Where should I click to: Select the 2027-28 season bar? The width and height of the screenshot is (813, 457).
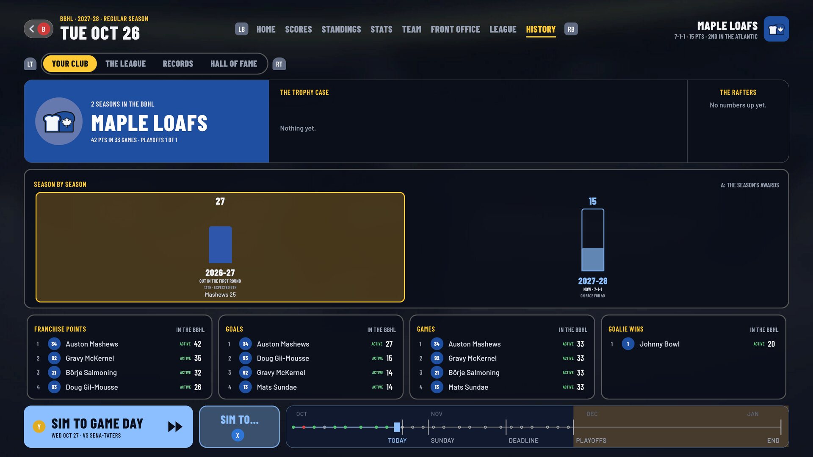(x=592, y=240)
